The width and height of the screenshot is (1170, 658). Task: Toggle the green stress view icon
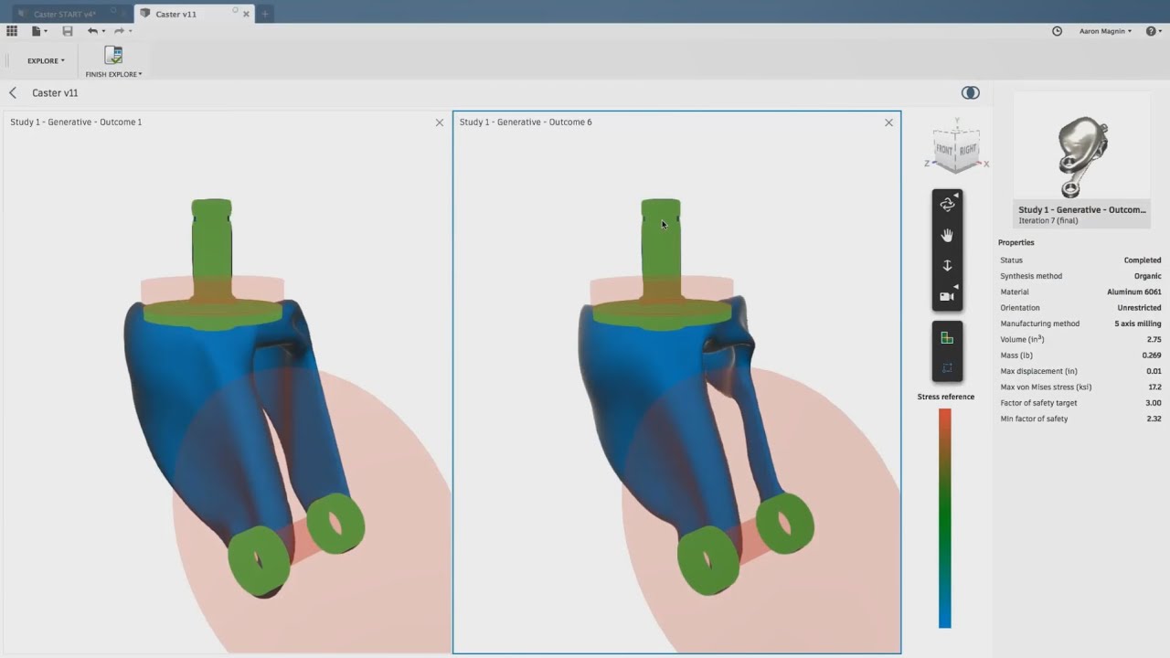tap(947, 338)
